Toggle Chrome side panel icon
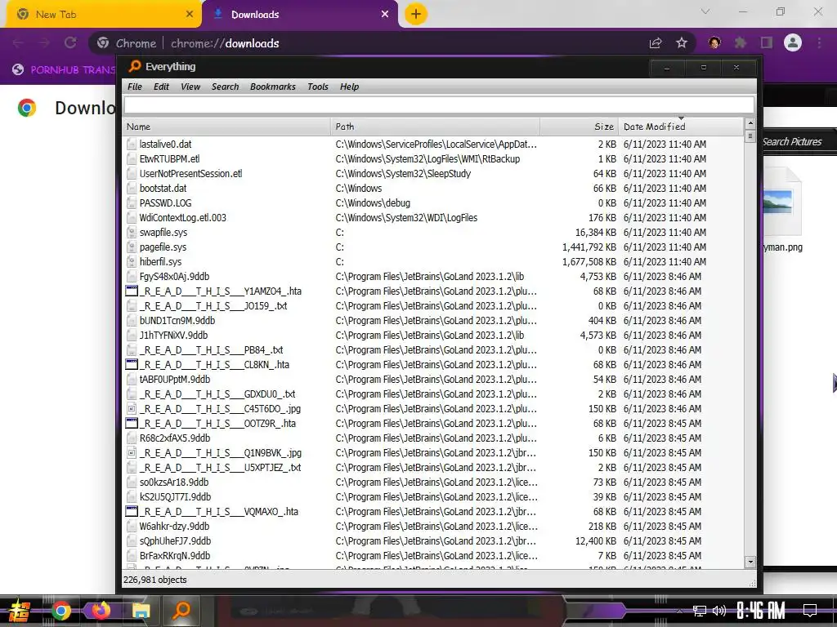This screenshot has height=627, width=837. click(767, 42)
